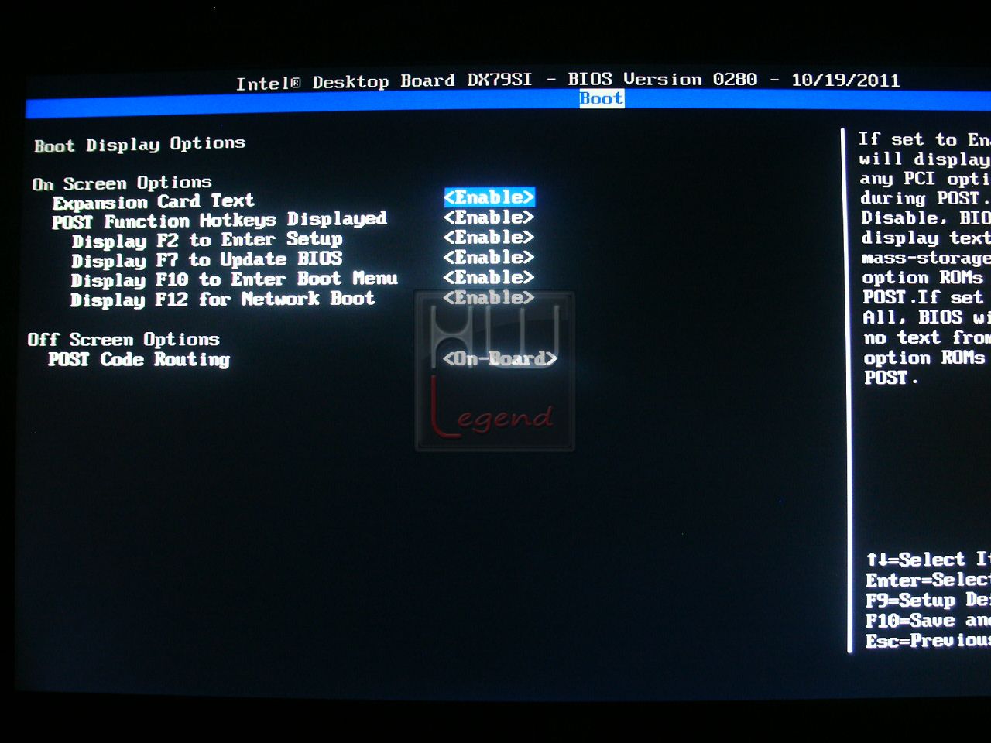The height and width of the screenshot is (743, 991).
Task: Select the POST Code Routing label
Action: click(x=139, y=360)
